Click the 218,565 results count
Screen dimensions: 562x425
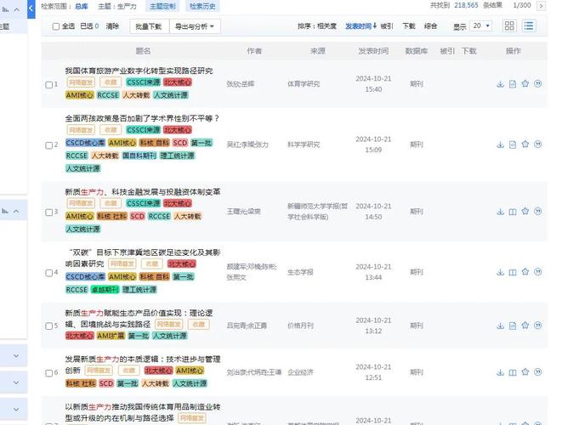(x=466, y=5)
